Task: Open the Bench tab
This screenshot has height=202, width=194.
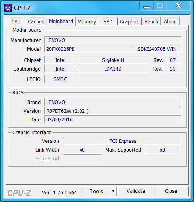Action: point(151,21)
